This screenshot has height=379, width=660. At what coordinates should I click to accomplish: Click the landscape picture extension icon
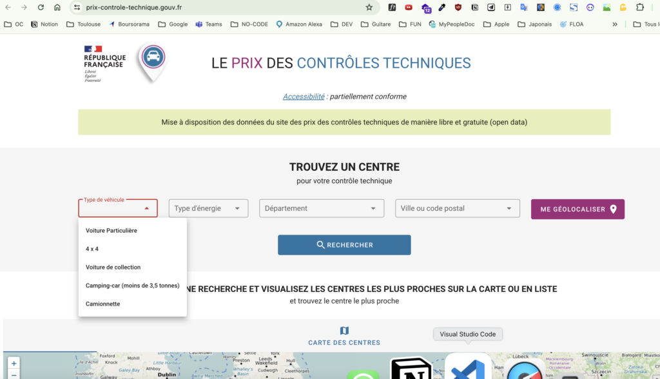[607, 7]
